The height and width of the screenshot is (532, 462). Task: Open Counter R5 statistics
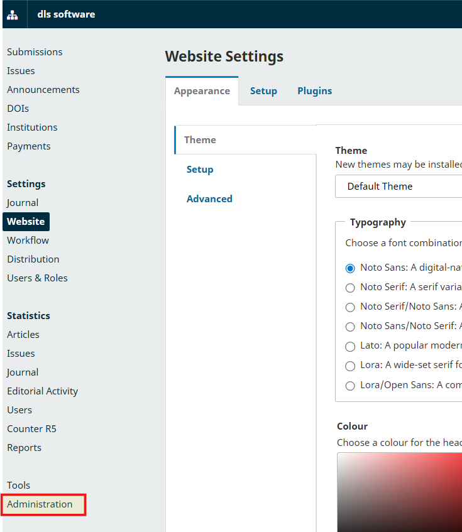coord(31,429)
